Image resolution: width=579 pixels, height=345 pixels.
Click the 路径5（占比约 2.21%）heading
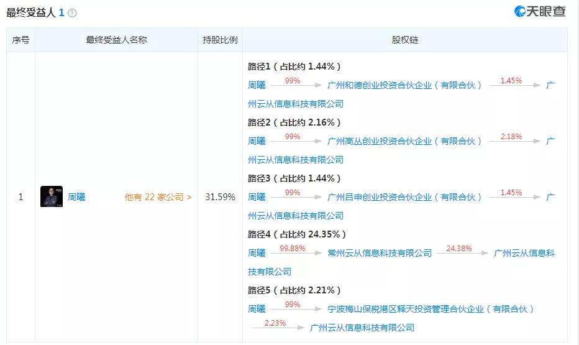(x=294, y=290)
